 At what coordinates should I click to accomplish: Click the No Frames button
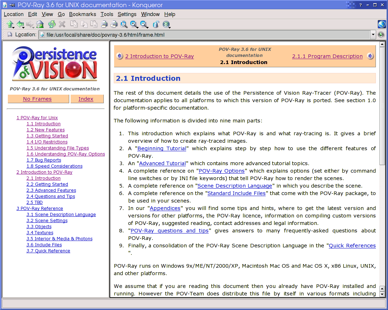tap(39, 99)
